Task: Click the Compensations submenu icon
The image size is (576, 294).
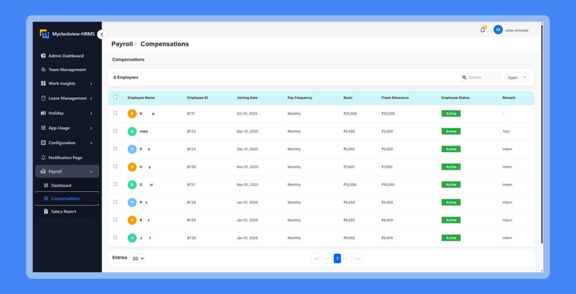Action: [x=46, y=198]
